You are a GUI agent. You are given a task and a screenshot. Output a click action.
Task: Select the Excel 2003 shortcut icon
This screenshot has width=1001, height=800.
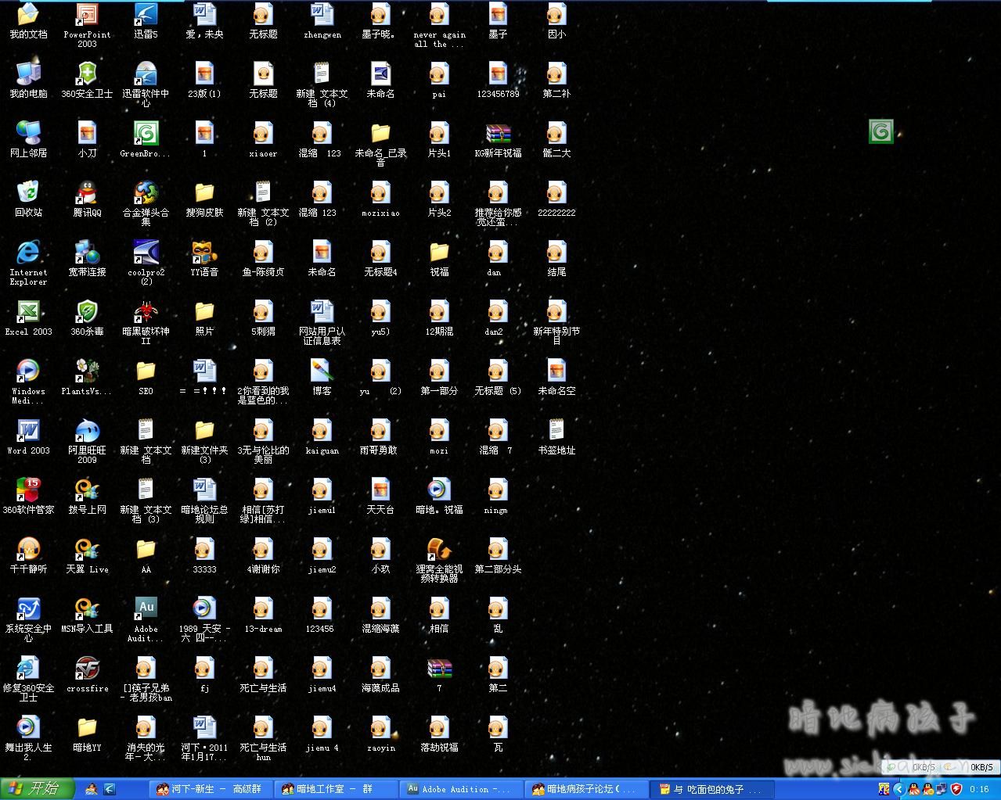pos(28,312)
